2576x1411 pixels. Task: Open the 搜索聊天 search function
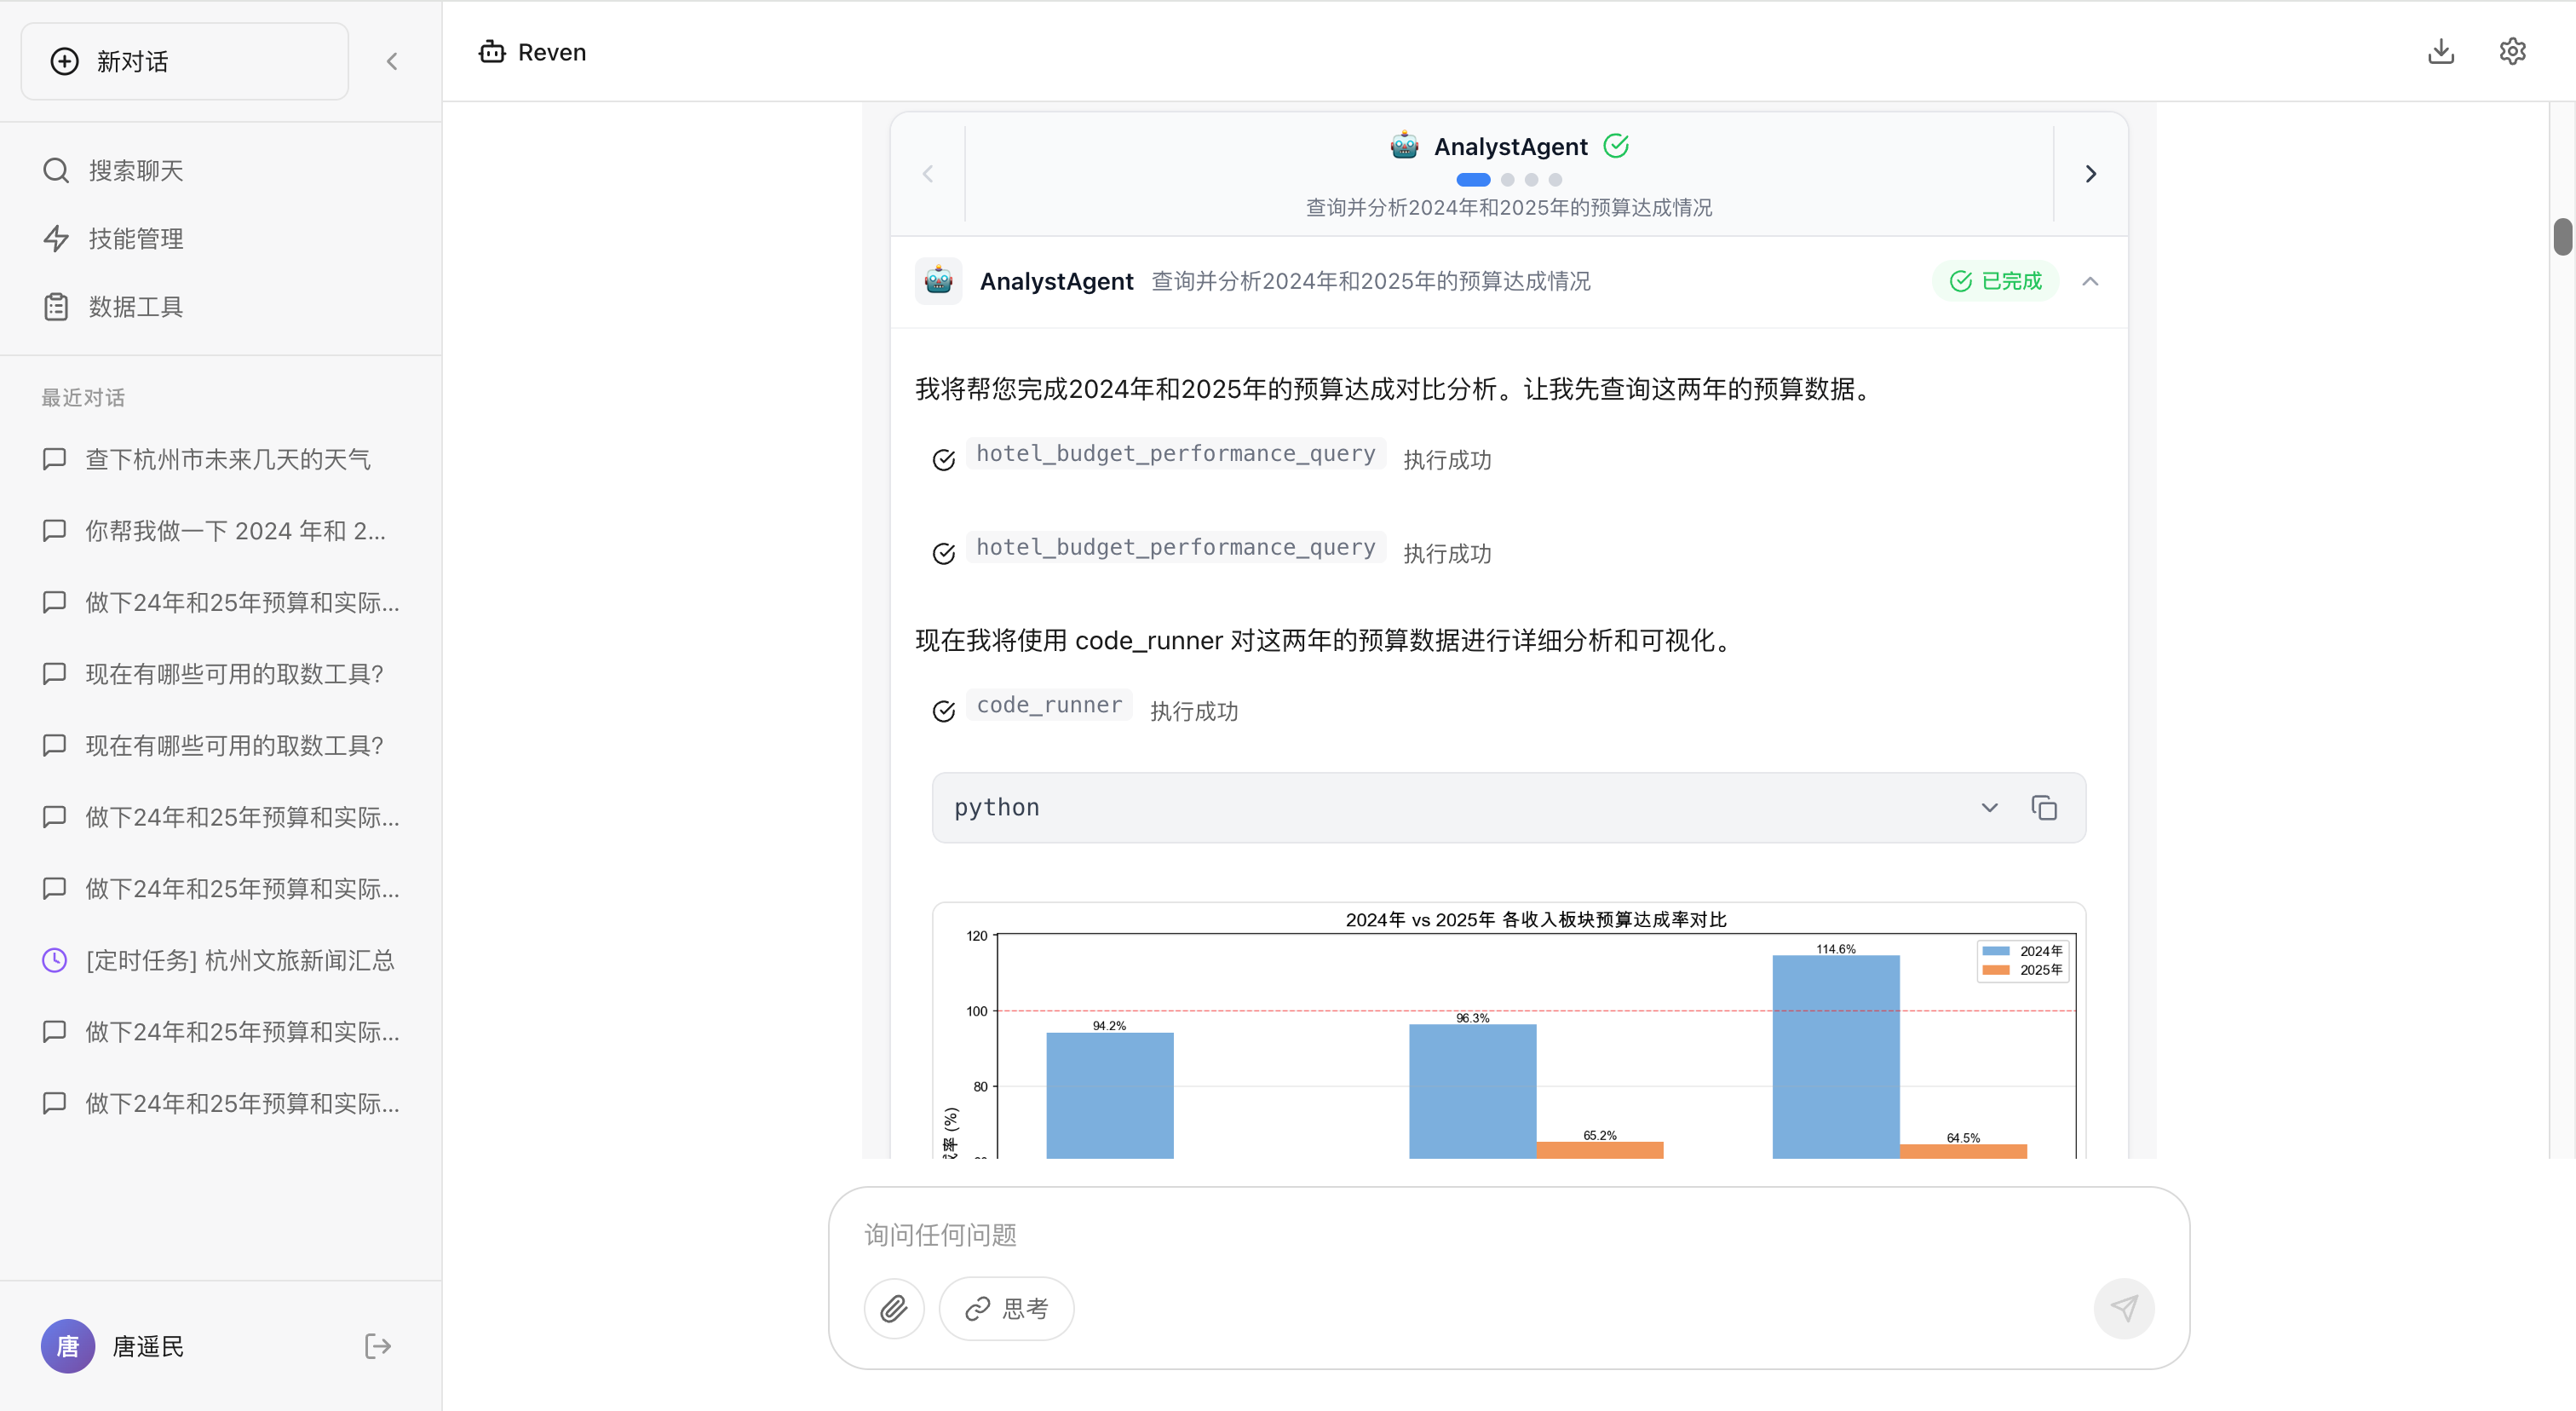(134, 170)
